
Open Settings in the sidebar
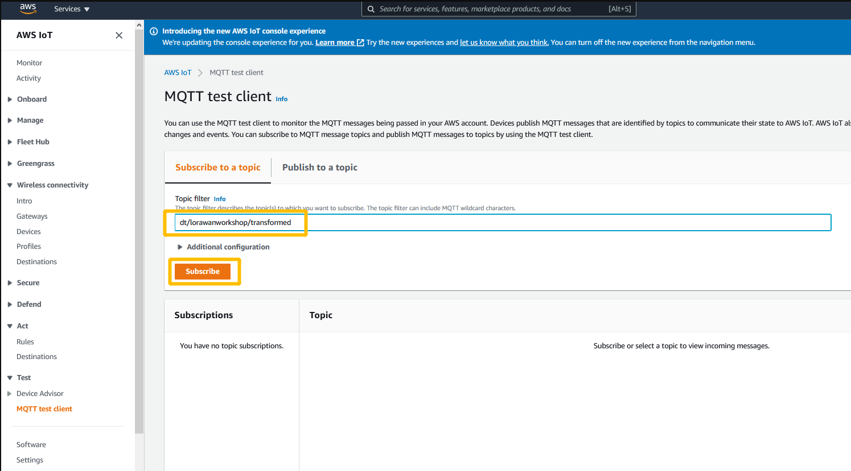click(x=30, y=460)
